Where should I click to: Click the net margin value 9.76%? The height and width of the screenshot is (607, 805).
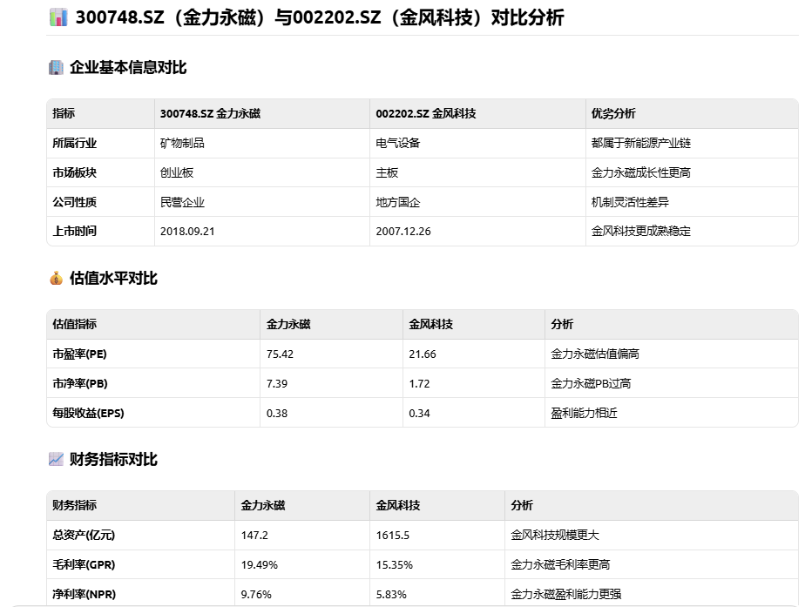(x=256, y=594)
